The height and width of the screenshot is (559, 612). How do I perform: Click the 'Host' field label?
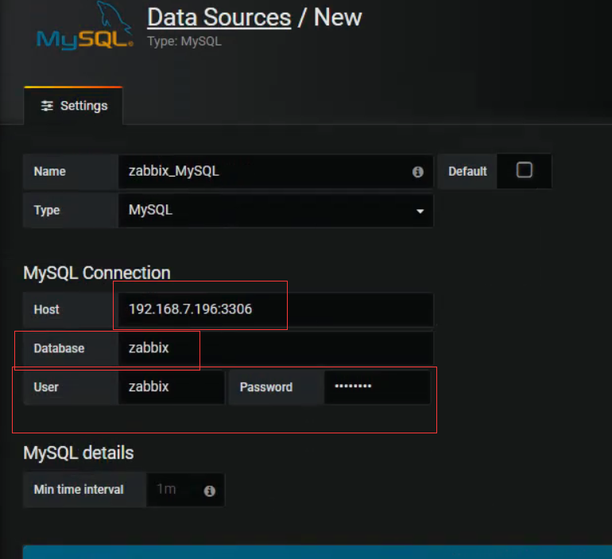tap(46, 309)
